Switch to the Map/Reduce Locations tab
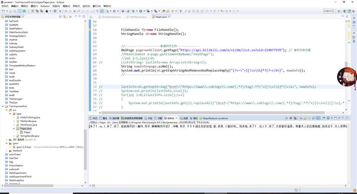The image size is (357, 194). (214, 118)
